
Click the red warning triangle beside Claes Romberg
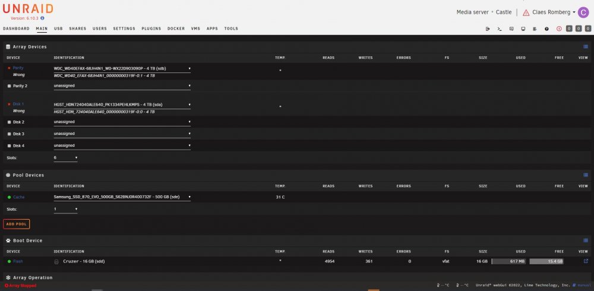(526, 12)
